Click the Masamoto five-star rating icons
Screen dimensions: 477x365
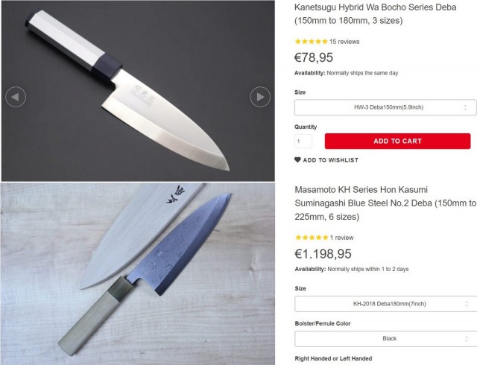click(x=311, y=238)
